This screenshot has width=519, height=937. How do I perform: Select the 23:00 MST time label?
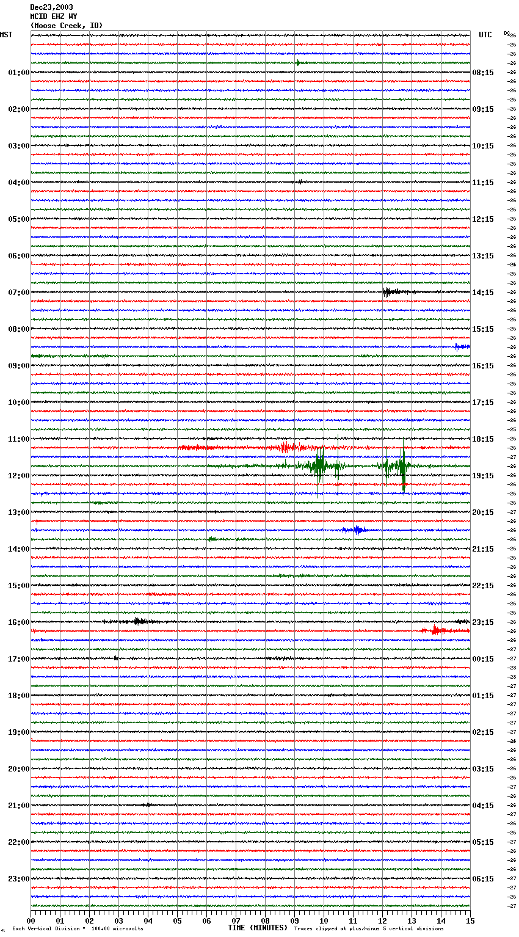click(19, 879)
